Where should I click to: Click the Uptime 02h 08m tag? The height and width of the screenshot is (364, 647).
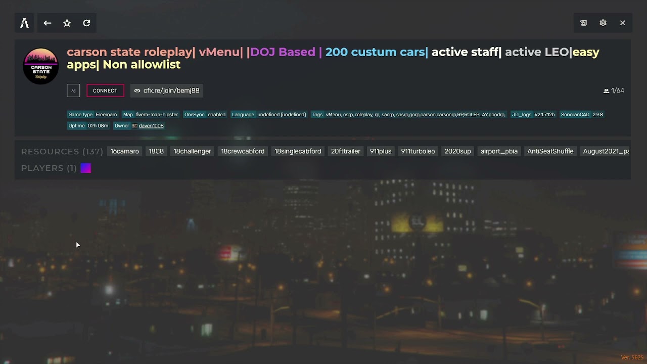(88, 126)
